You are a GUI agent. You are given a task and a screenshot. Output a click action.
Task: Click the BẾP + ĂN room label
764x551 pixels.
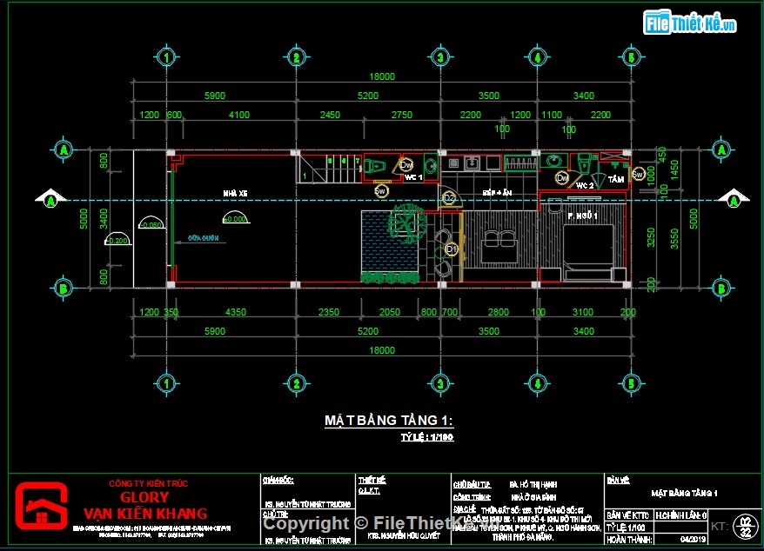pos(497,191)
